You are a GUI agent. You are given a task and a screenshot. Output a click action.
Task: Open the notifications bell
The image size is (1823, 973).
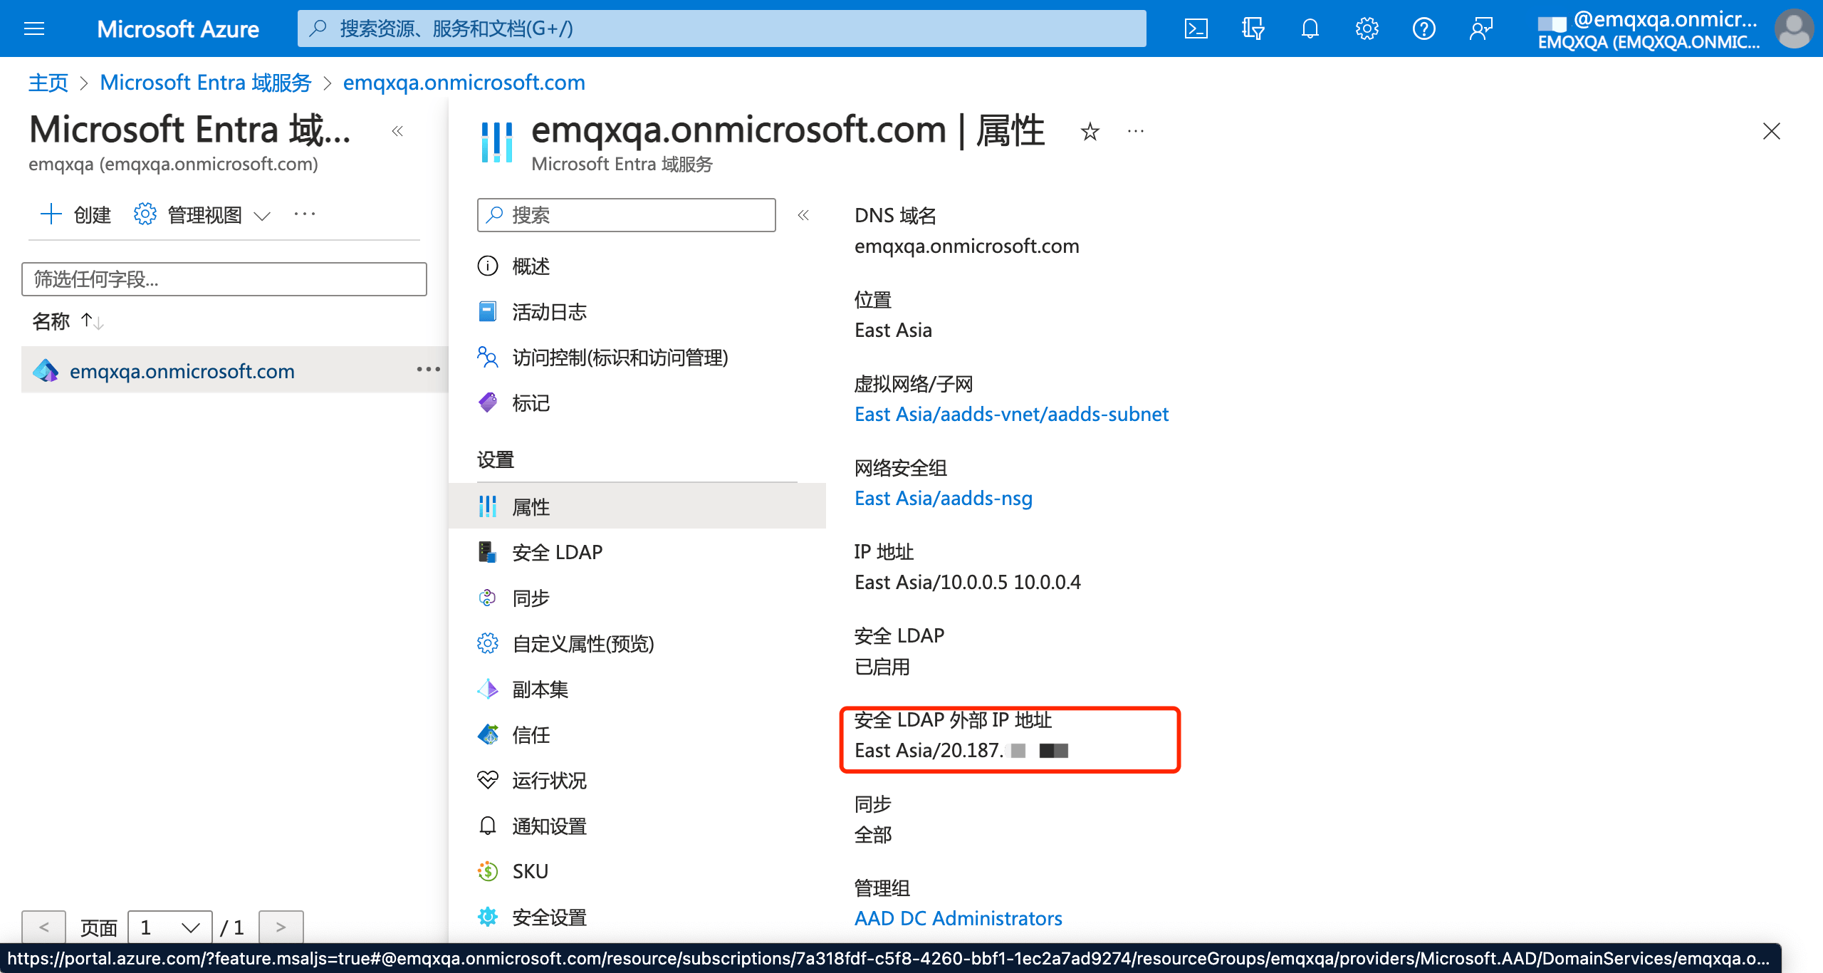1310,28
